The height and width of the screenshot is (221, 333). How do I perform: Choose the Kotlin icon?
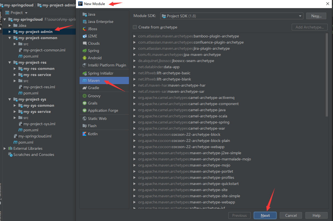coord(85,134)
